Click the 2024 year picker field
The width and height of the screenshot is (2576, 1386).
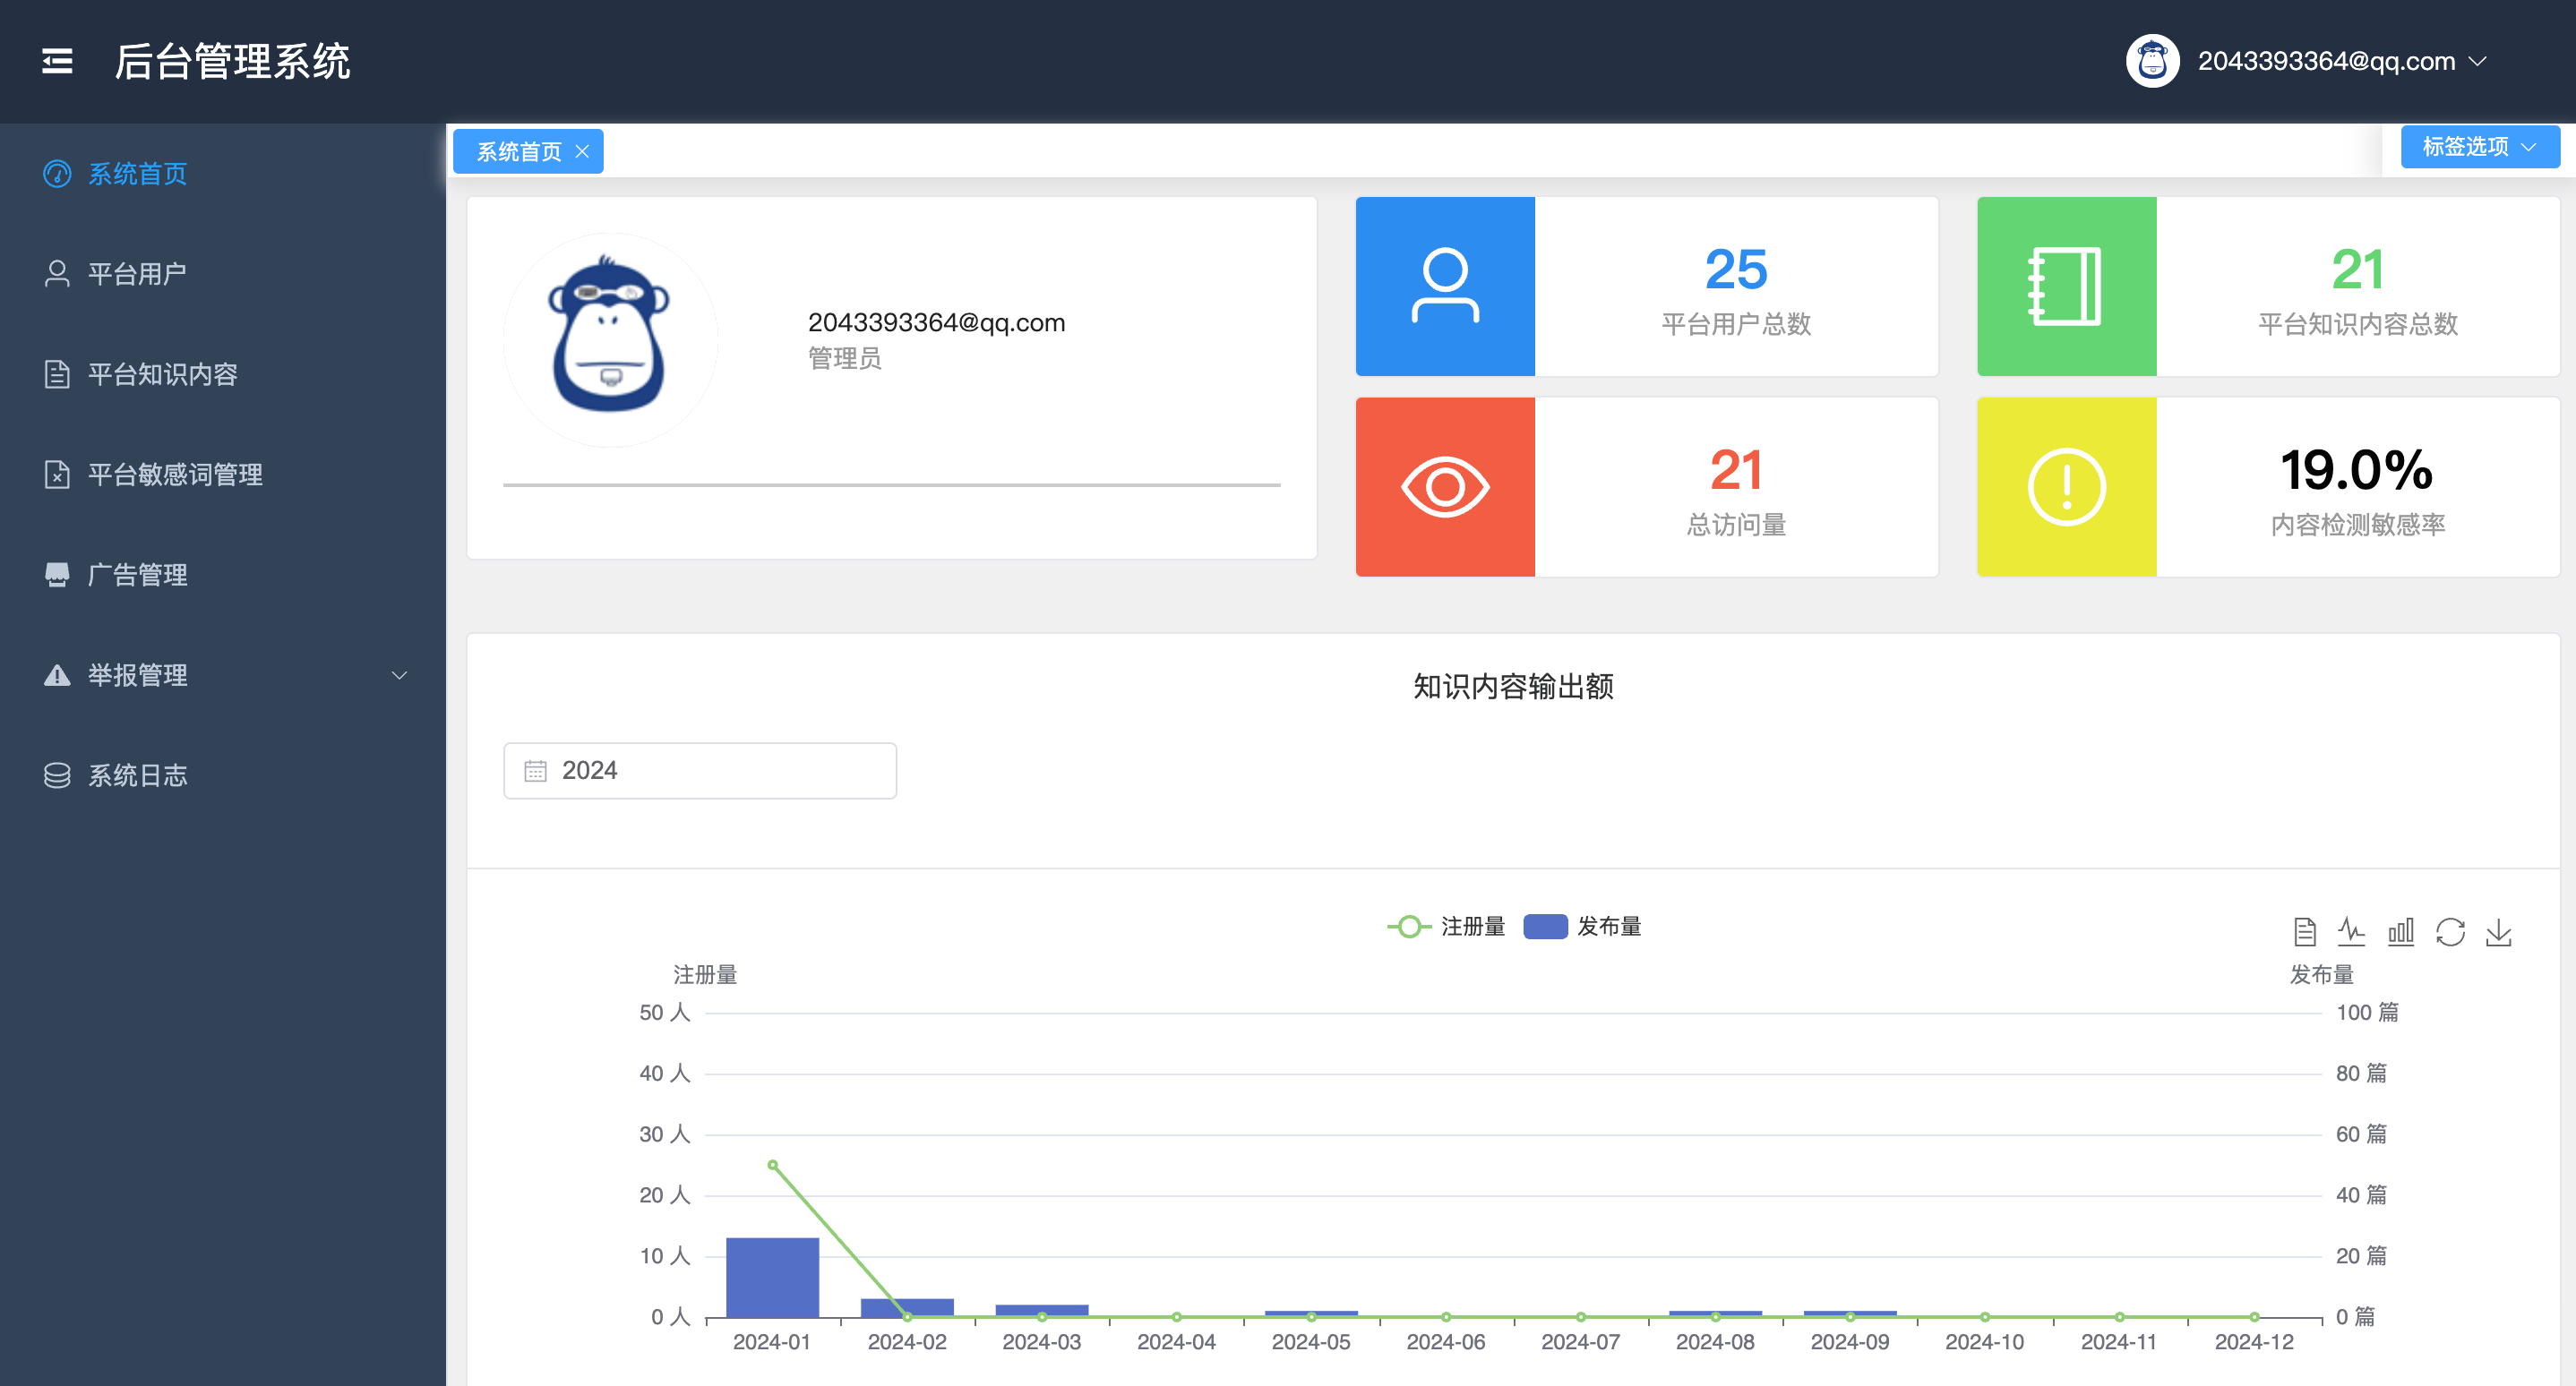point(700,770)
